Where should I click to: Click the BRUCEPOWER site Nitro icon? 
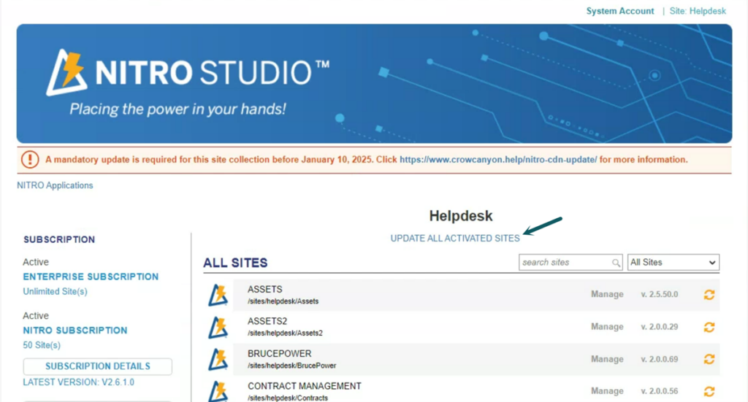(218, 359)
